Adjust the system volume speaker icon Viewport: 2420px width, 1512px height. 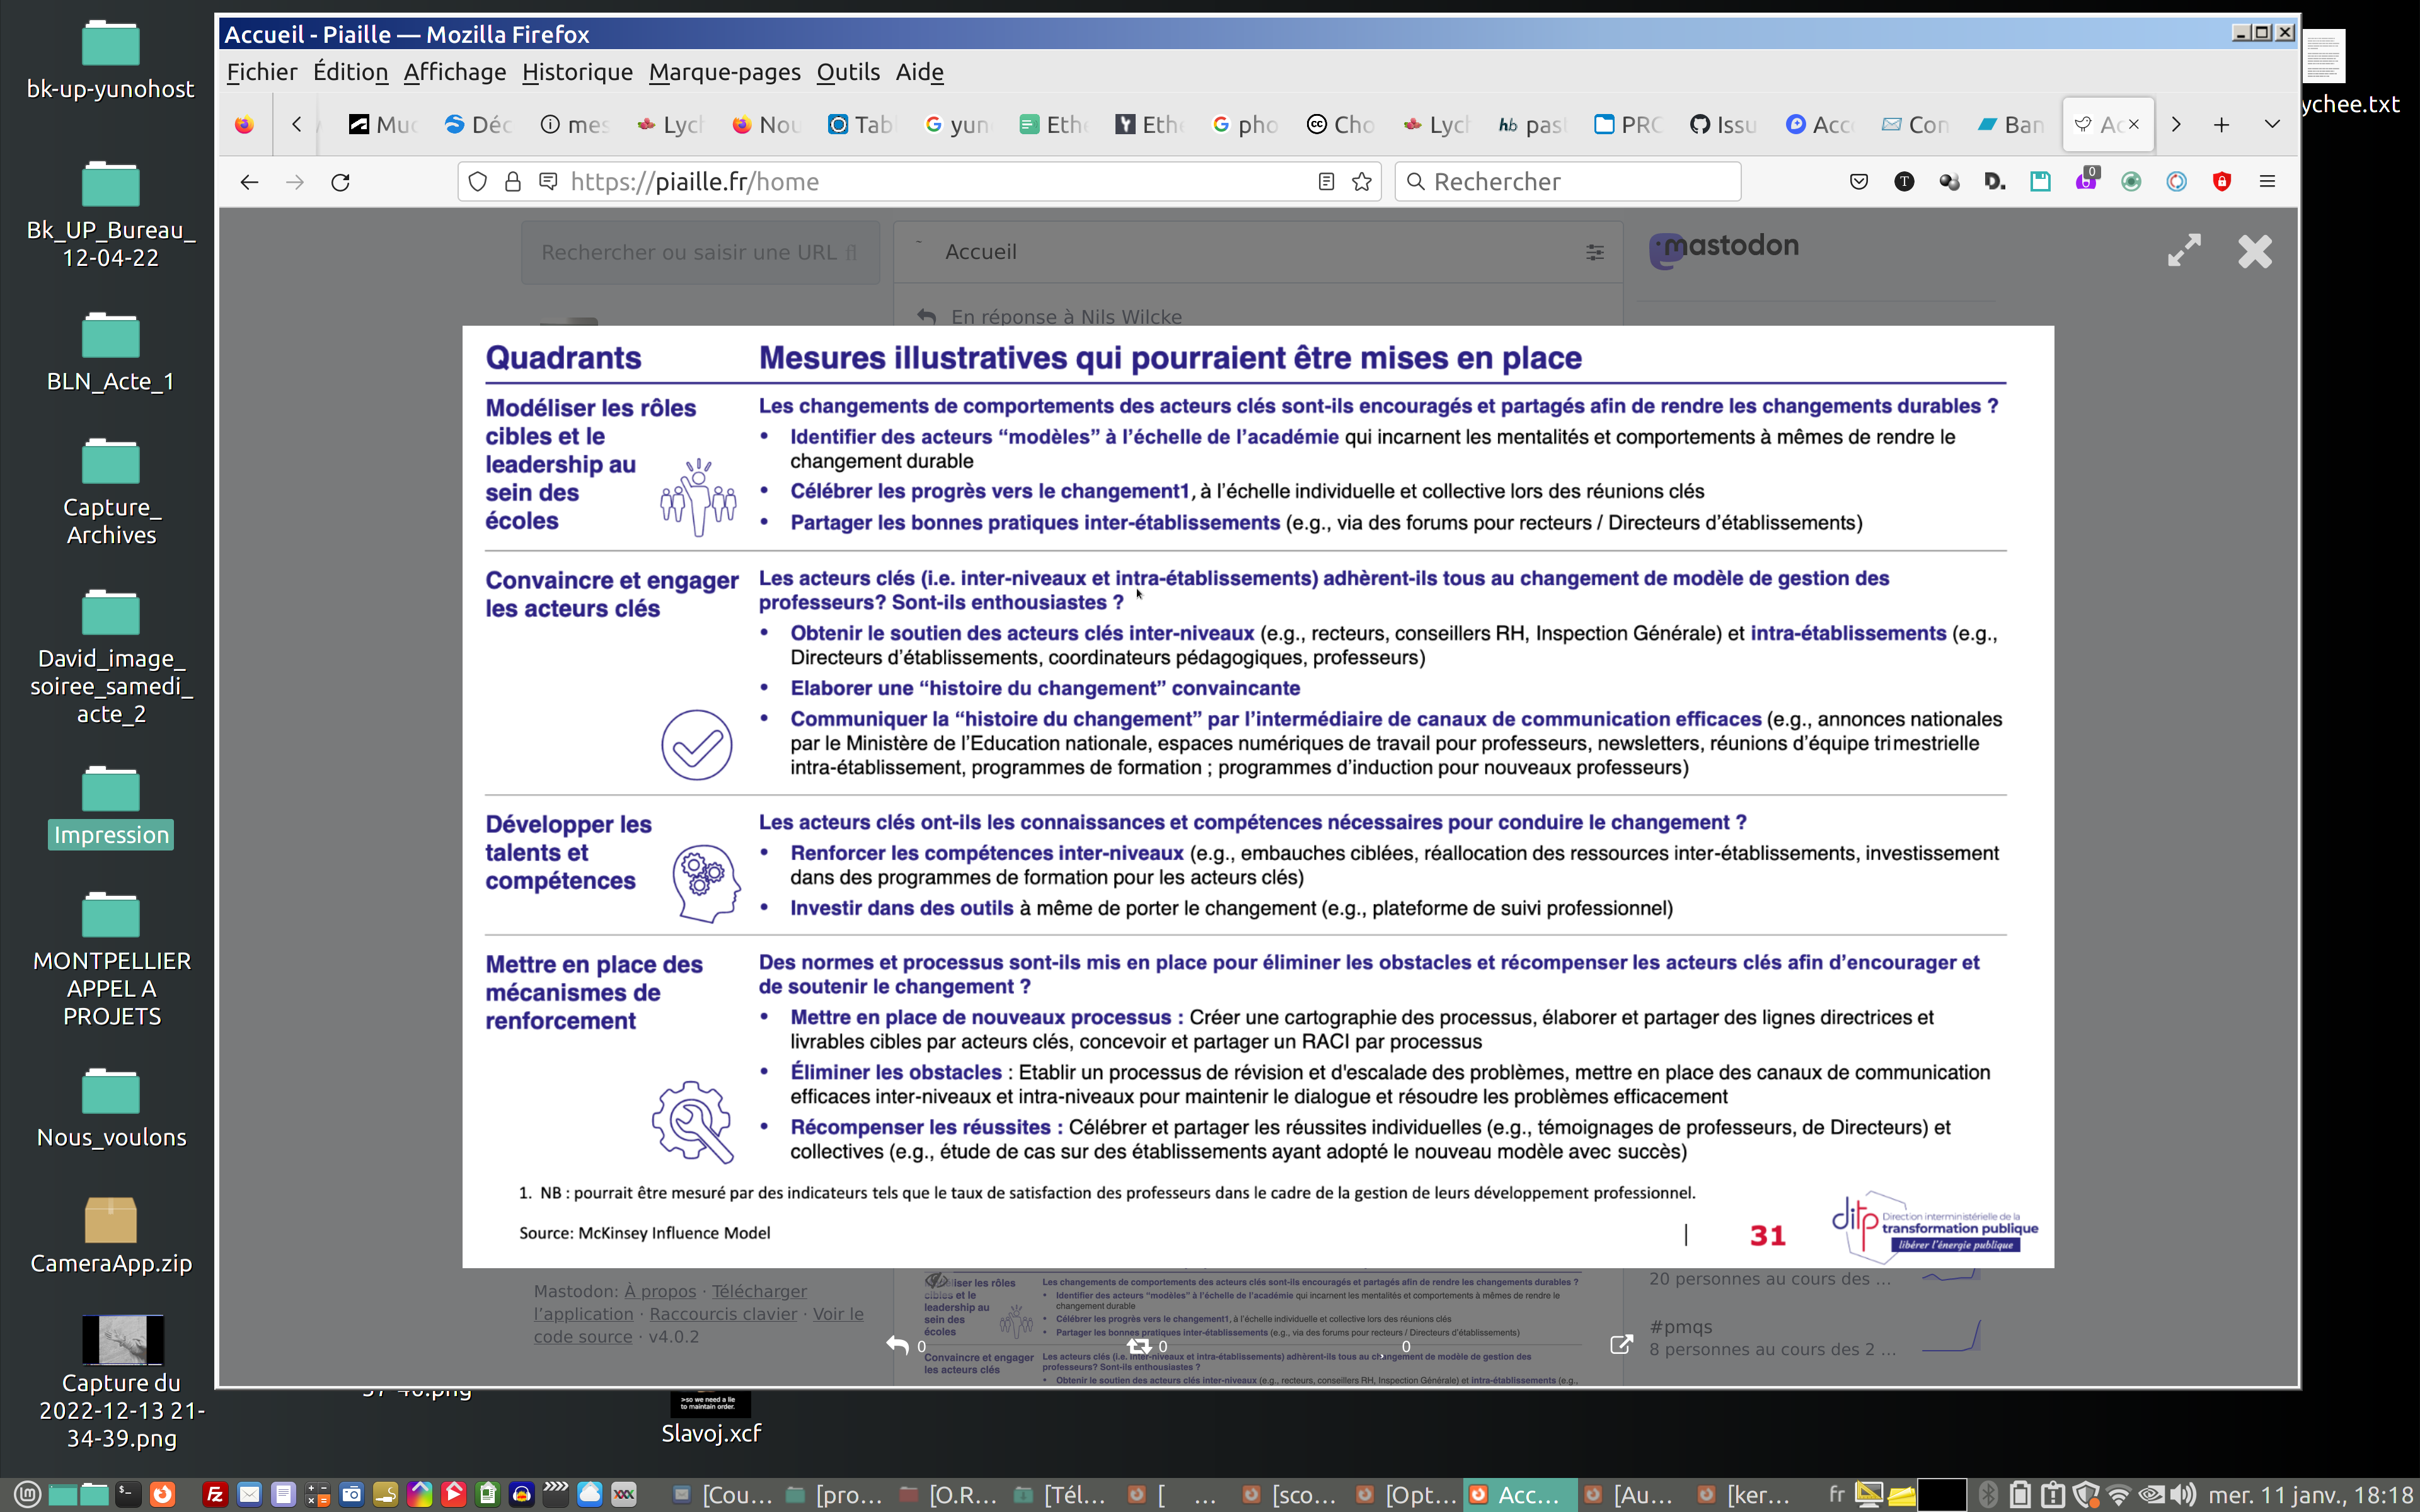pyautogui.click(x=2183, y=1495)
